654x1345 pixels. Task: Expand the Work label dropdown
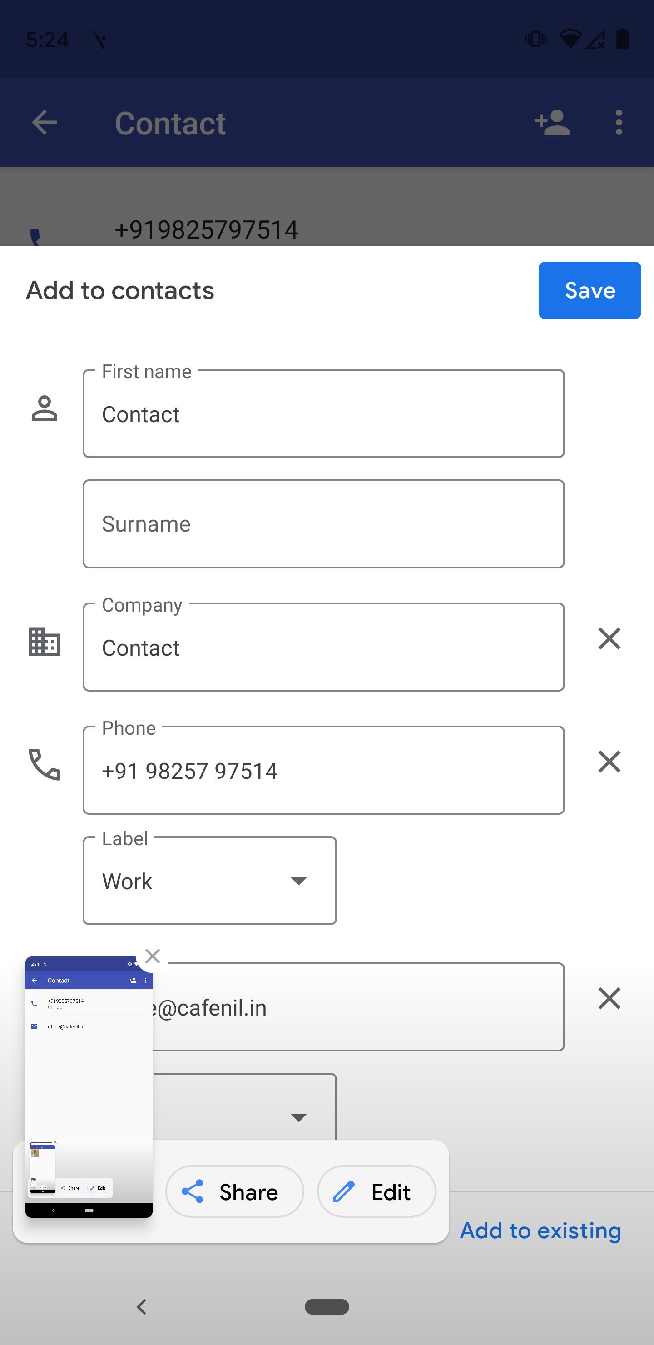click(209, 881)
